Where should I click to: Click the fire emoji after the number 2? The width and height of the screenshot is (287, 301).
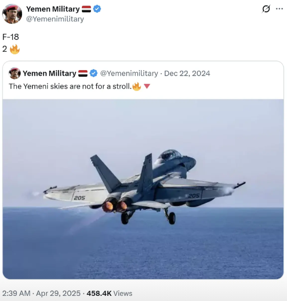(x=14, y=49)
